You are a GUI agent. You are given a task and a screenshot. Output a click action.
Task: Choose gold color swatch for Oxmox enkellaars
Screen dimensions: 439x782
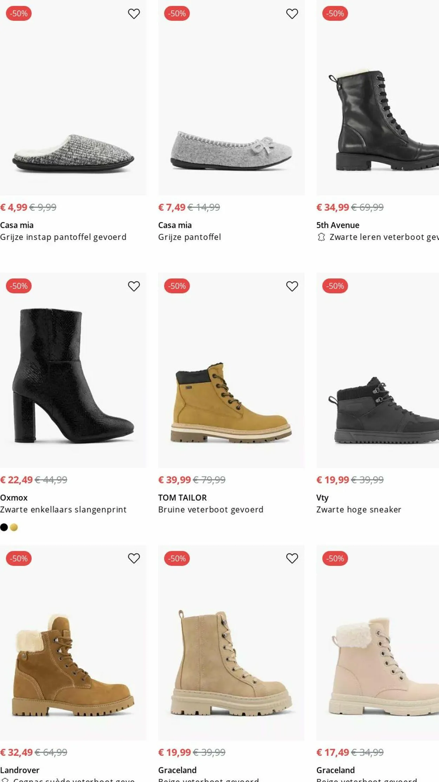14,527
